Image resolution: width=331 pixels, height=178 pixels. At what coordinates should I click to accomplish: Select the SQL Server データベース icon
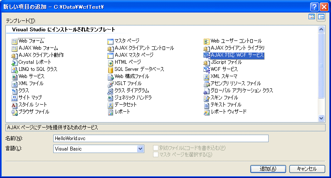point(111,70)
